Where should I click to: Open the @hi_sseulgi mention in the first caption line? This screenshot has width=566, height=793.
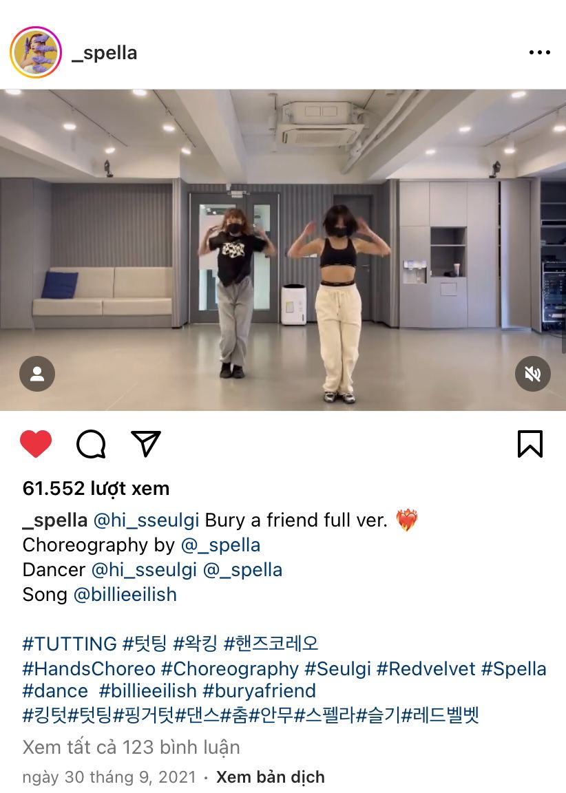[146, 520]
